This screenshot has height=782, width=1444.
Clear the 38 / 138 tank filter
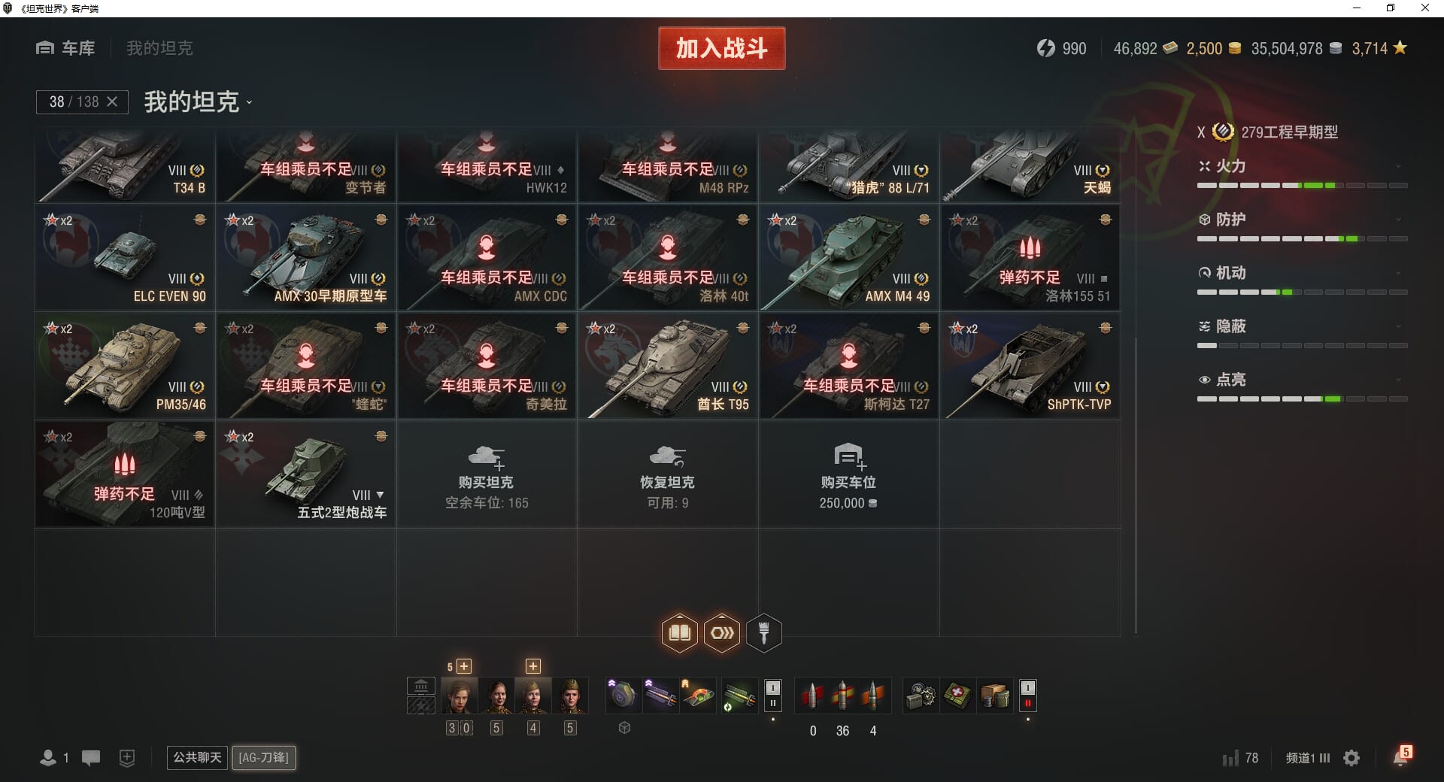click(112, 102)
